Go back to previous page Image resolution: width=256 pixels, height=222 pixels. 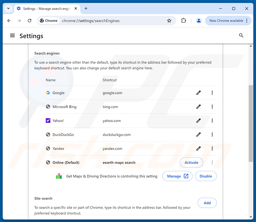[x=9, y=21]
